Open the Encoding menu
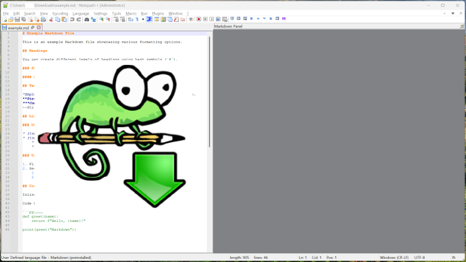This screenshot has width=466, height=262. click(60, 13)
